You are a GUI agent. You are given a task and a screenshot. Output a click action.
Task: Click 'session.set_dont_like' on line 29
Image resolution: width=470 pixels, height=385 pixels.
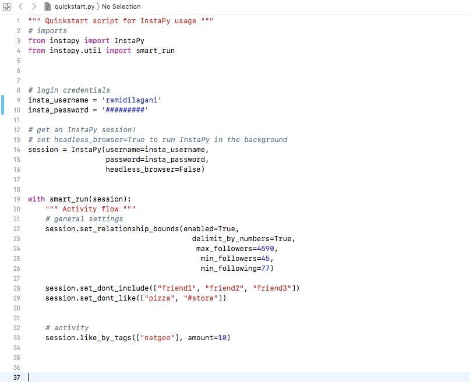tap(91, 298)
